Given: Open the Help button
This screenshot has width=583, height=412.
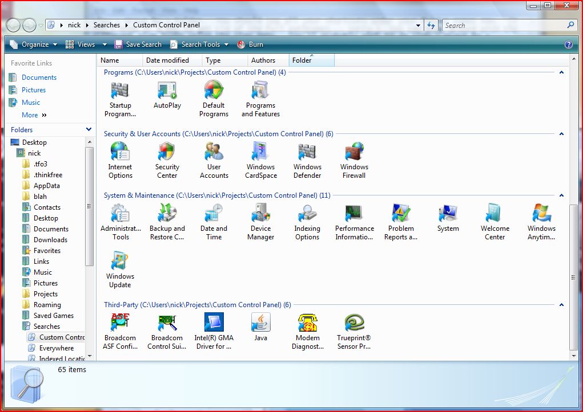Looking at the screenshot, I should [569, 44].
